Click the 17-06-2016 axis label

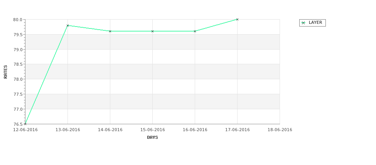point(238,130)
